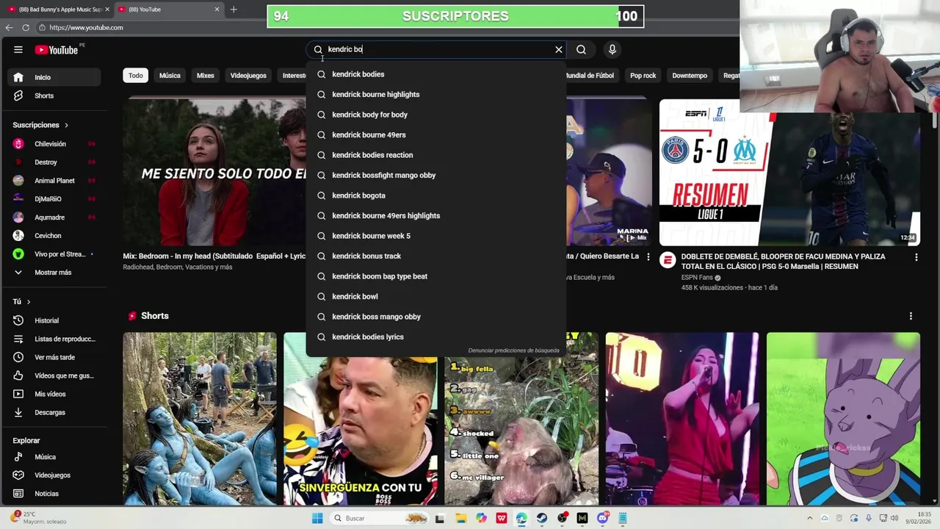940x529 pixels.
Task: Open the Mix: Bedroom - In my head thumbnail
Action: pos(214,172)
